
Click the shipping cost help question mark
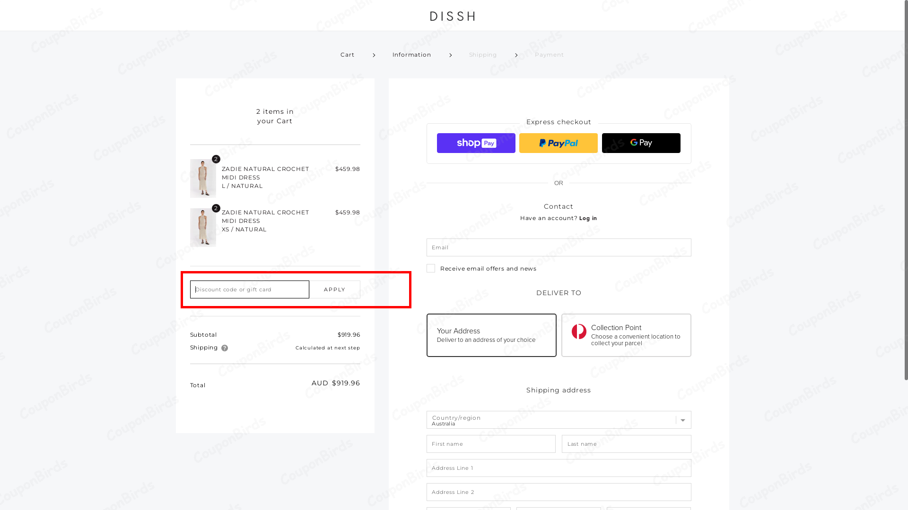click(225, 348)
